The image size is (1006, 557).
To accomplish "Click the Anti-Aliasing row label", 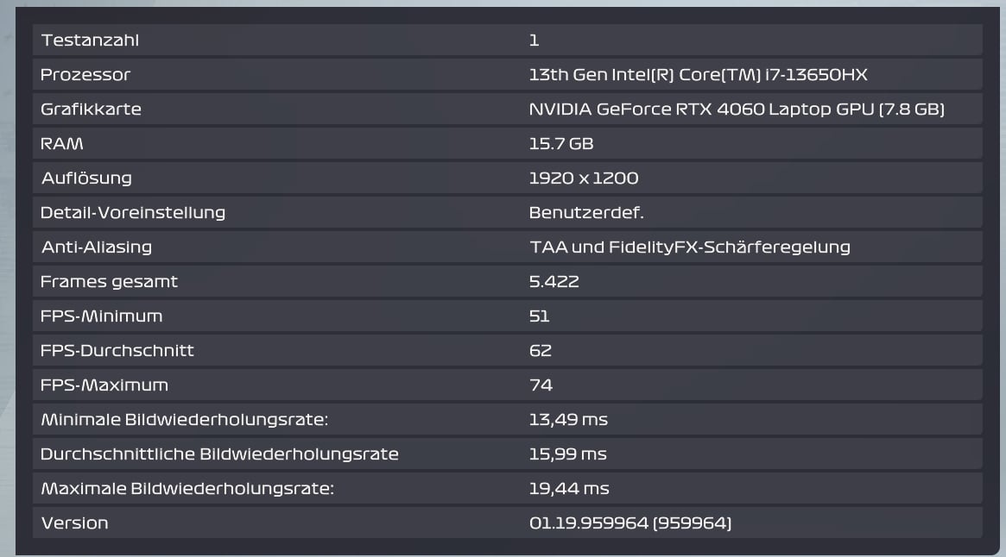I will (97, 247).
